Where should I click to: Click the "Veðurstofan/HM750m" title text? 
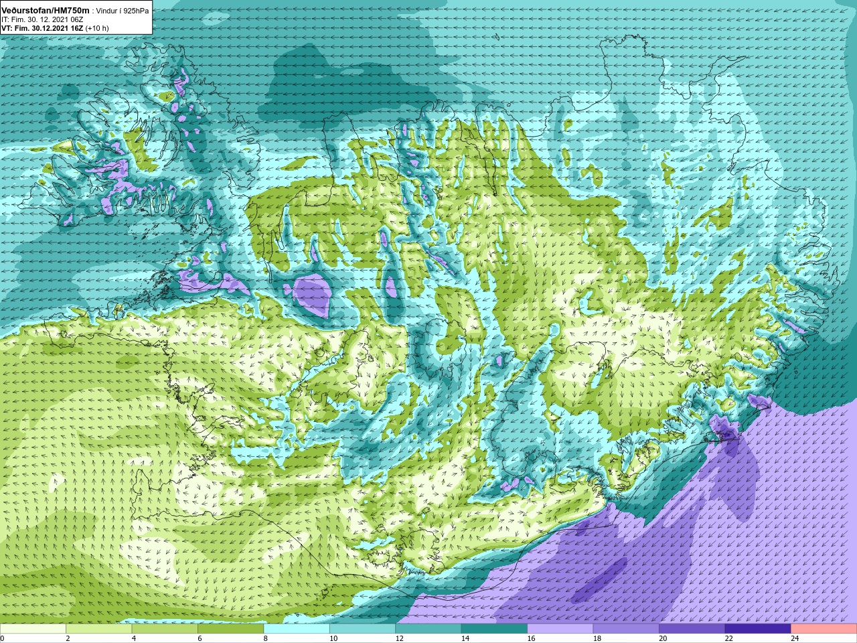coord(46,11)
